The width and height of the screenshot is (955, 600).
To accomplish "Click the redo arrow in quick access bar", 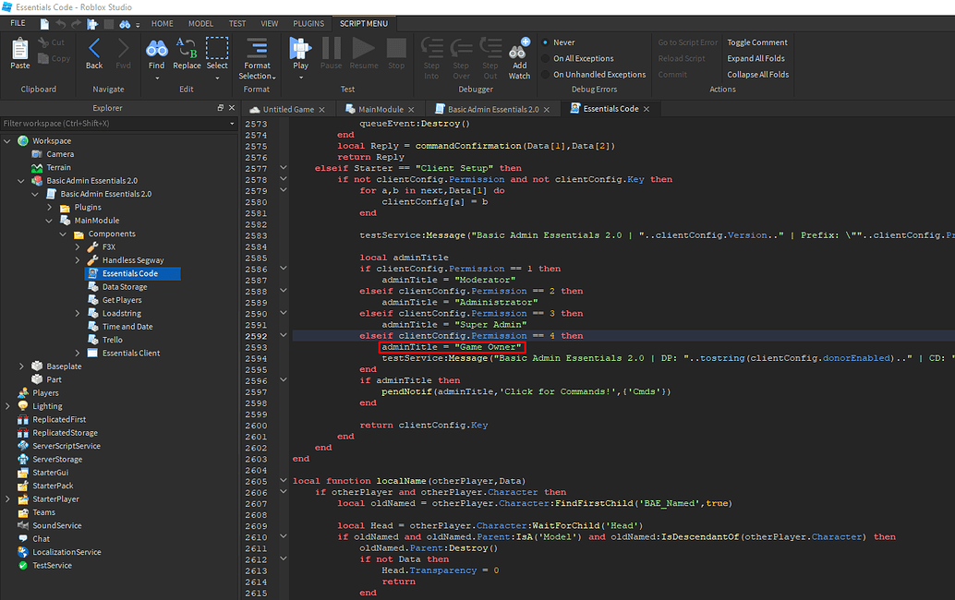I will [76, 24].
